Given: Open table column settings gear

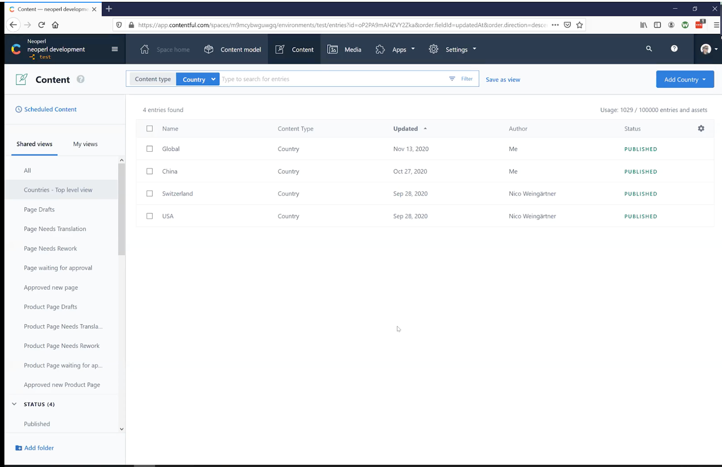Looking at the screenshot, I should [701, 128].
